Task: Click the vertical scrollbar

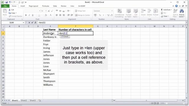Action: pyautogui.click(x=186, y=61)
